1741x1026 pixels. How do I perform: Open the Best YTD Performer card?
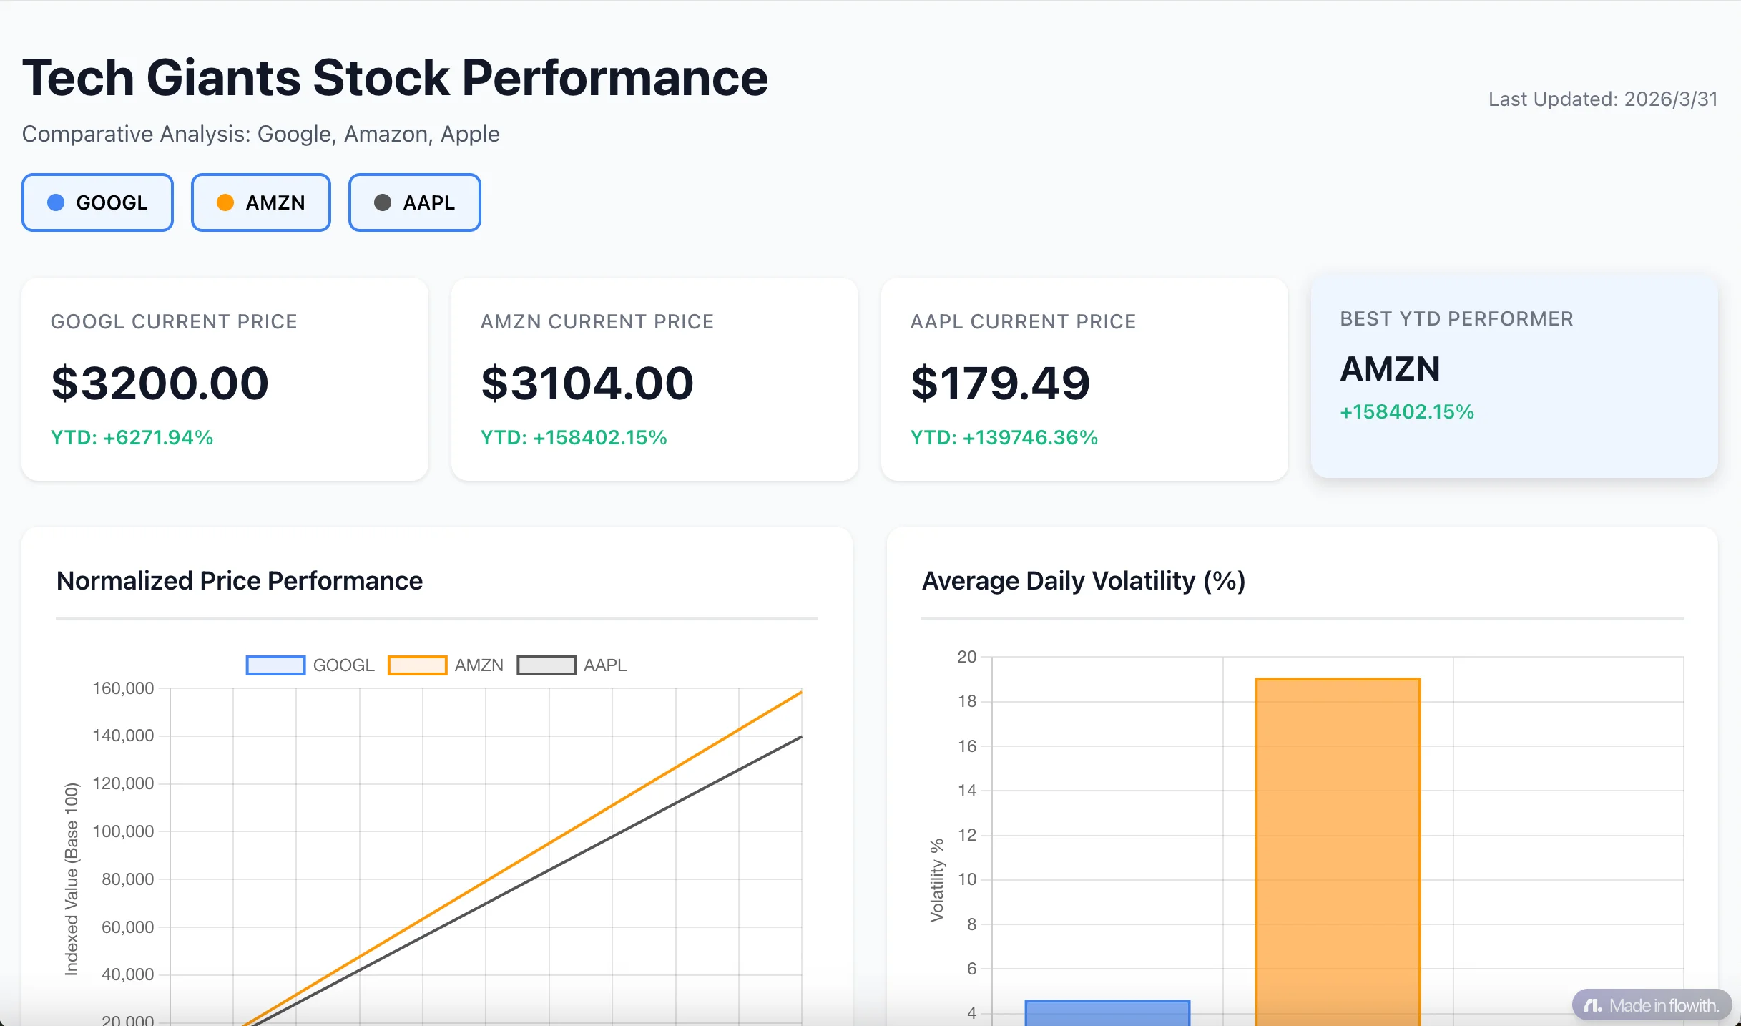(x=1514, y=376)
